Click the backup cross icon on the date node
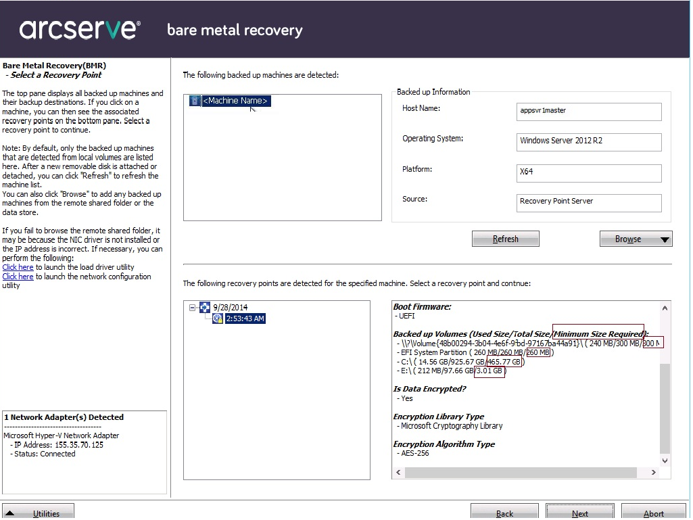This screenshot has width=693, height=520. [205, 307]
